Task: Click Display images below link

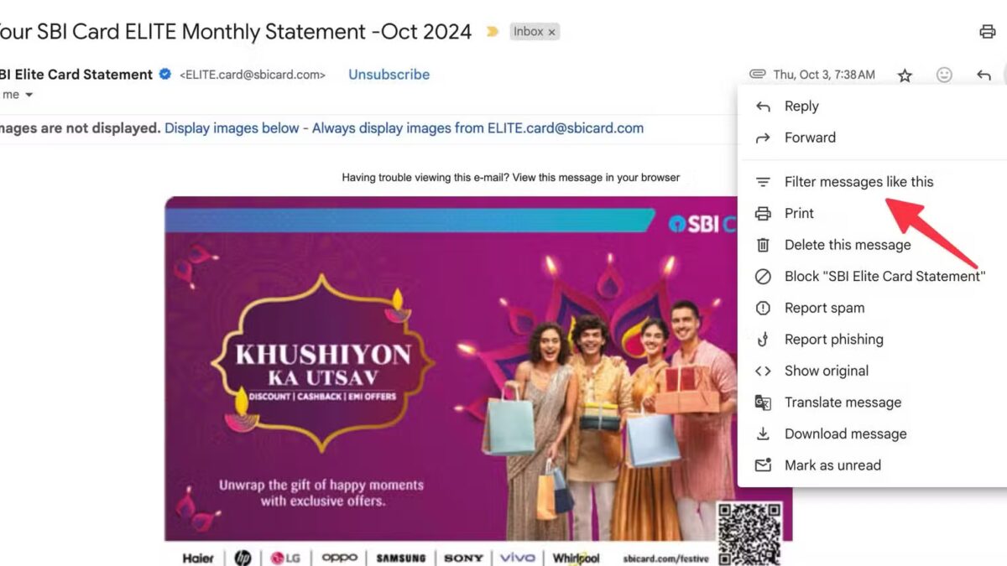Action: click(x=232, y=128)
